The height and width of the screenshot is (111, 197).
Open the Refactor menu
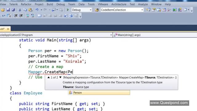(x=26, y=4)
